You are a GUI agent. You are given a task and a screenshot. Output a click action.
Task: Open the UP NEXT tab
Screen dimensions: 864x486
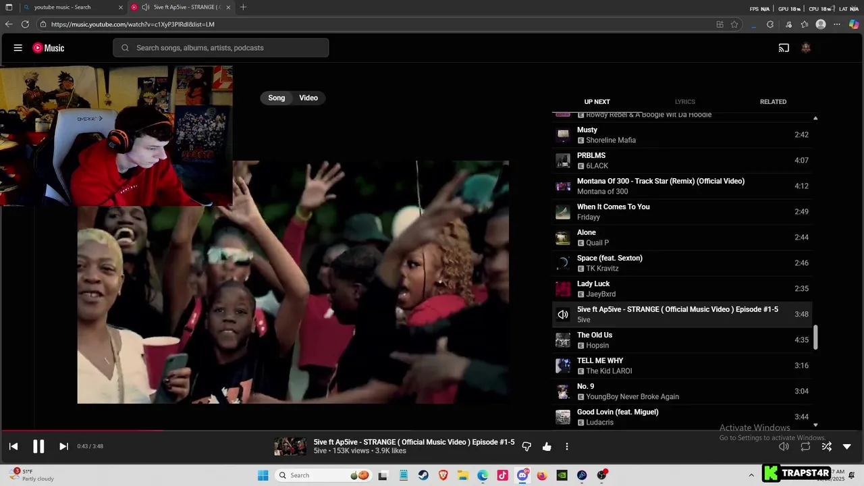coord(597,102)
